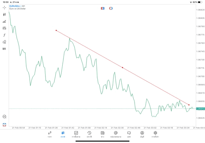This screenshot has height=143, width=205.
Task: Open the indicators list icon
Action: (4, 21)
